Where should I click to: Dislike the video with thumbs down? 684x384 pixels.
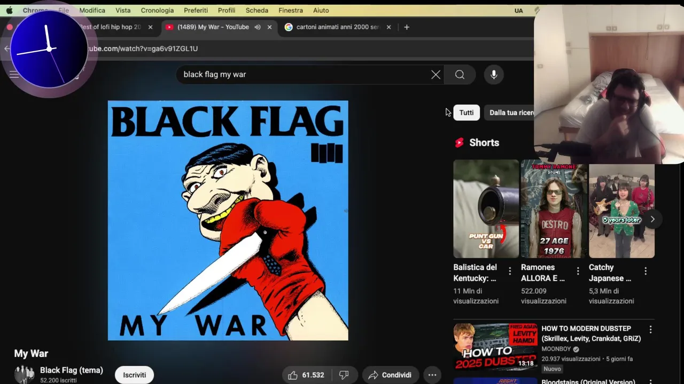pyautogui.click(x=344, y=375)
